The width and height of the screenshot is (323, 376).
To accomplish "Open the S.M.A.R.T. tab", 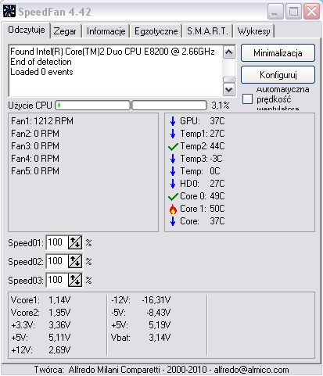I will 207,31.
